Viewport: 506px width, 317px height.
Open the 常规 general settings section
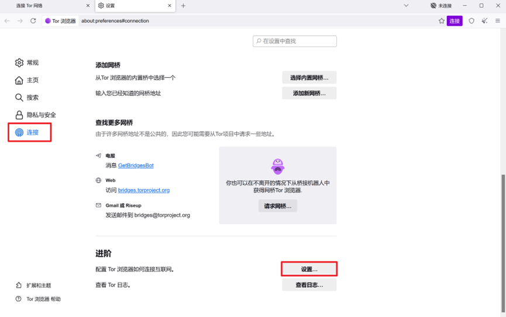coord(27,63)
